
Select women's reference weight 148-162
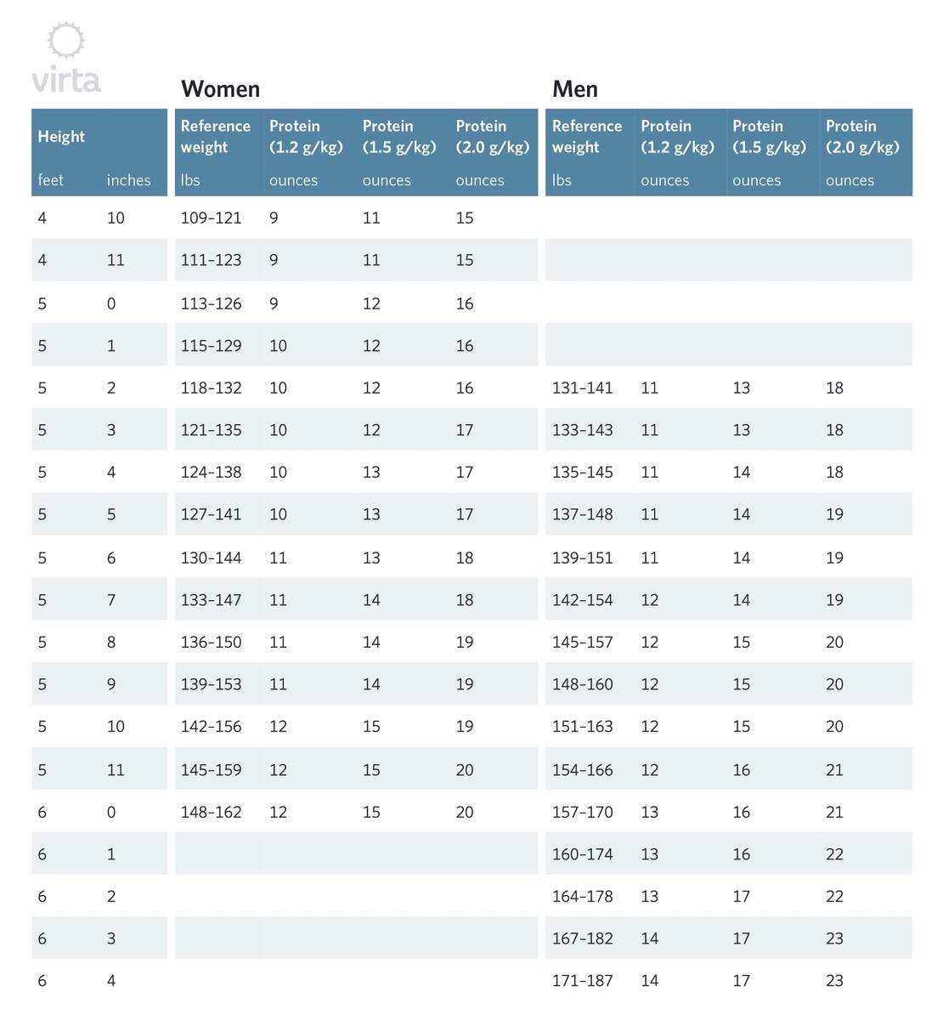[x=211, y=812]
